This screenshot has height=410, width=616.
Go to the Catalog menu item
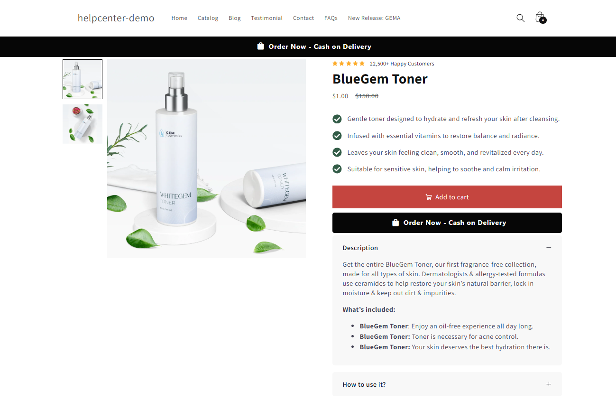tap(208, 18)
